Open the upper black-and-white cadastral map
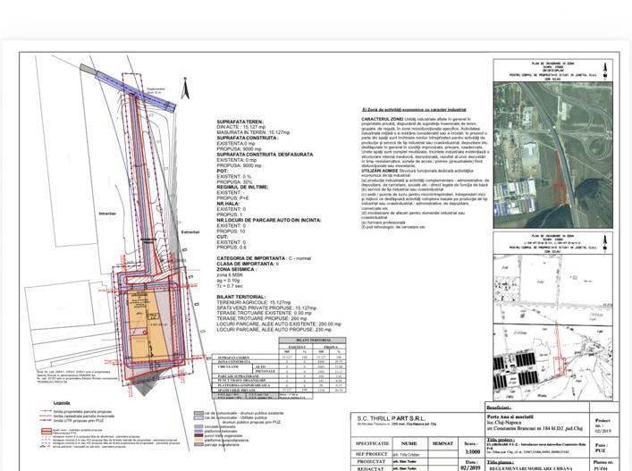 coord(553,290)
